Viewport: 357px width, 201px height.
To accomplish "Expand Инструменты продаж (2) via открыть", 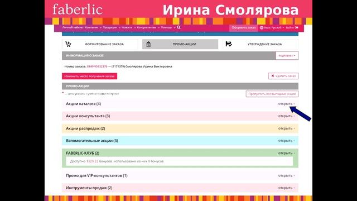I will (x=286, y=188).
